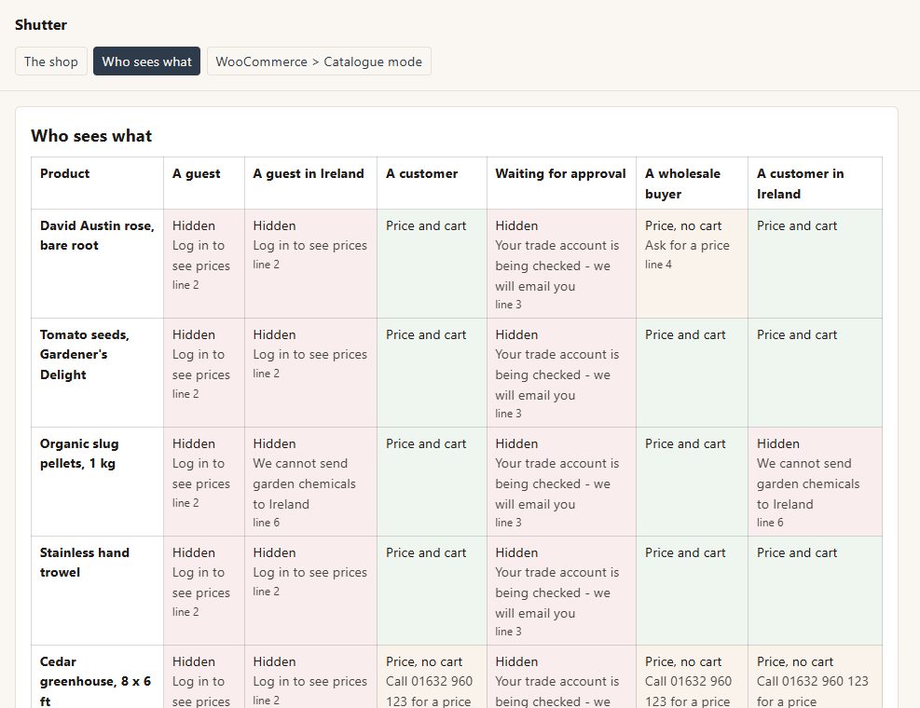
Task: Click Cedar greenhouse's "A customer in Ireland" cell
Action: [x=815, y=677]
